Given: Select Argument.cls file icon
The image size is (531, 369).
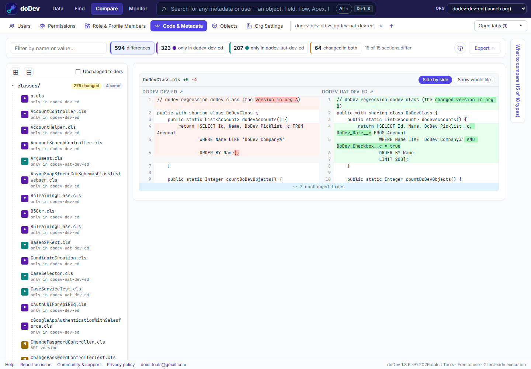Looking at the screenshot, I should (x=25, y=161).
